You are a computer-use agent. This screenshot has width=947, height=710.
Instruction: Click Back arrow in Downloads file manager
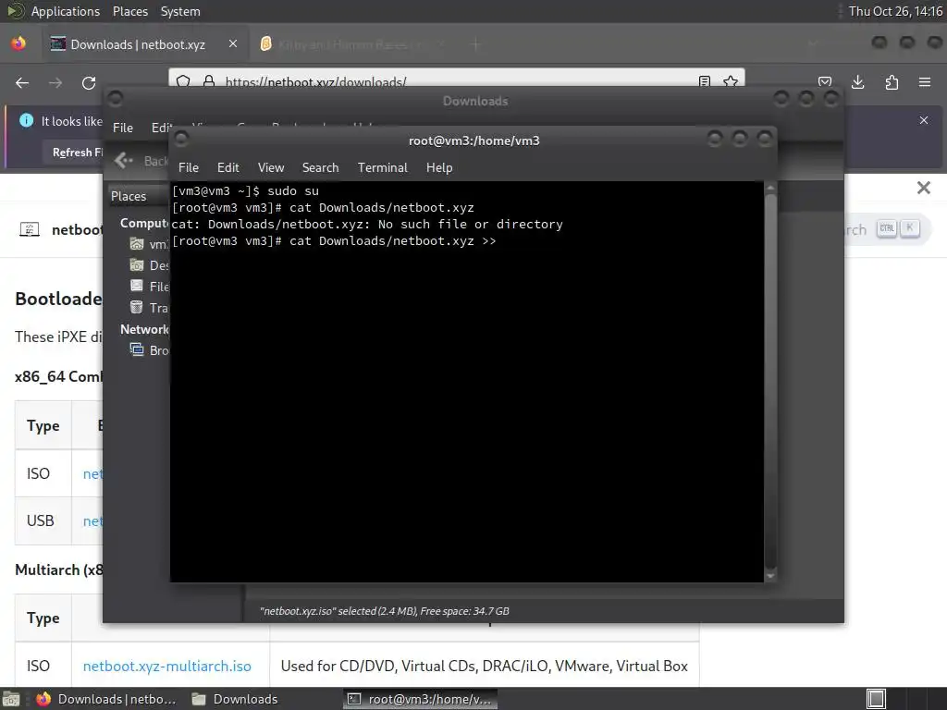pos(124,161)
